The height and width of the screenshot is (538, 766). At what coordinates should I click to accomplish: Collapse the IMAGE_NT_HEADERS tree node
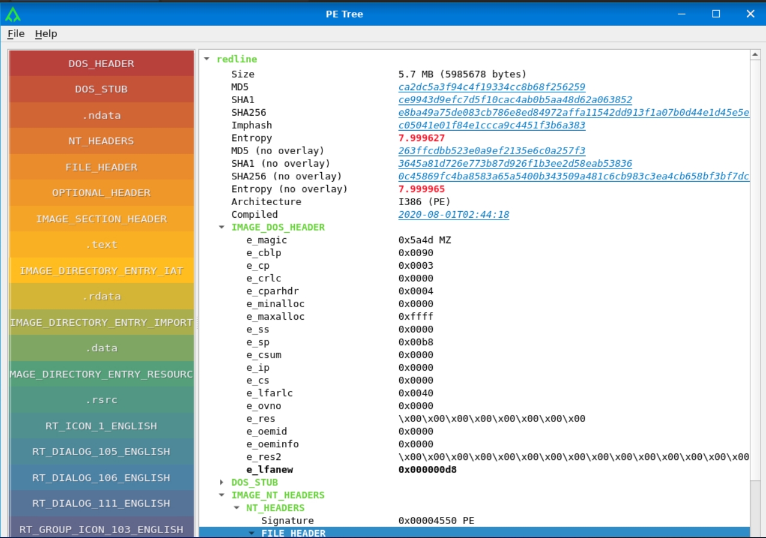click(222, 495)
